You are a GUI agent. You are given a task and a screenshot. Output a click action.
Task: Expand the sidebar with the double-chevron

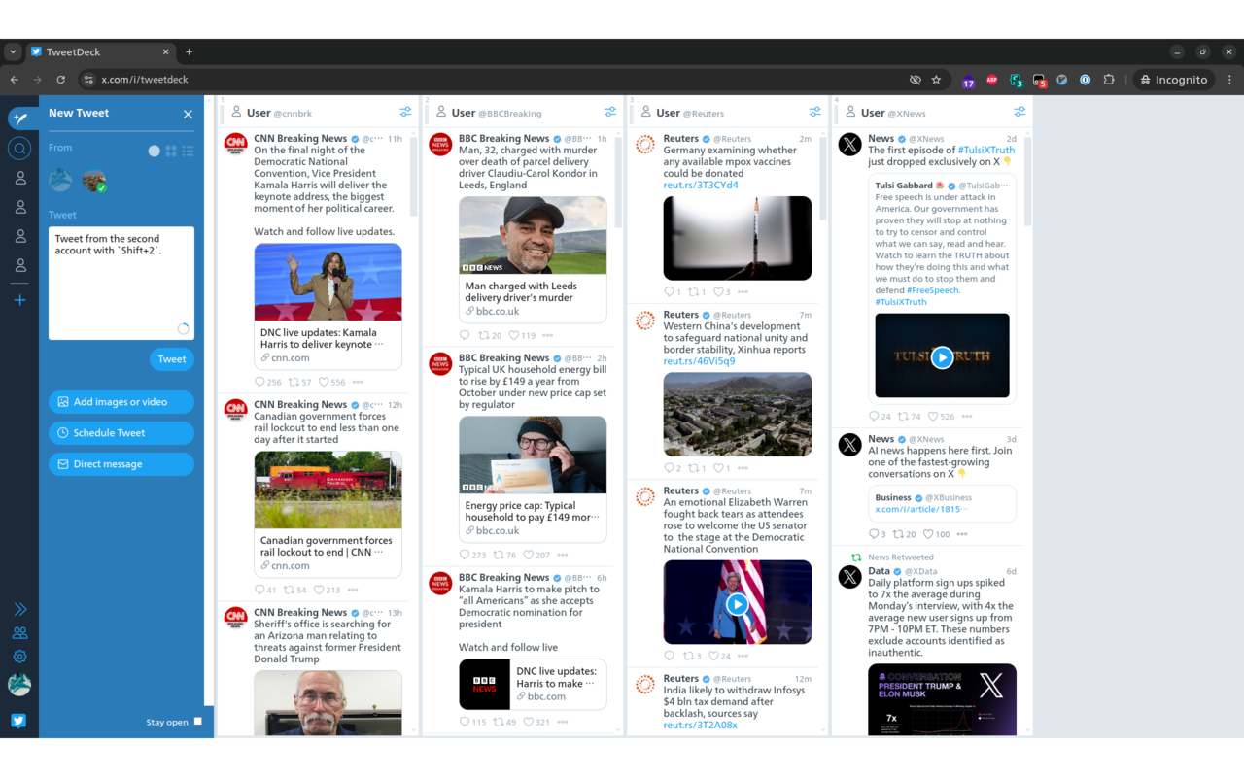coord(19,608)
